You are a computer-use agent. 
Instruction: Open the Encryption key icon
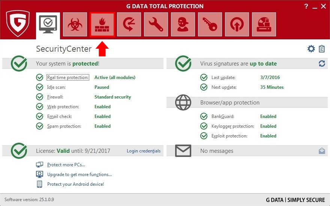coord(210,24)
